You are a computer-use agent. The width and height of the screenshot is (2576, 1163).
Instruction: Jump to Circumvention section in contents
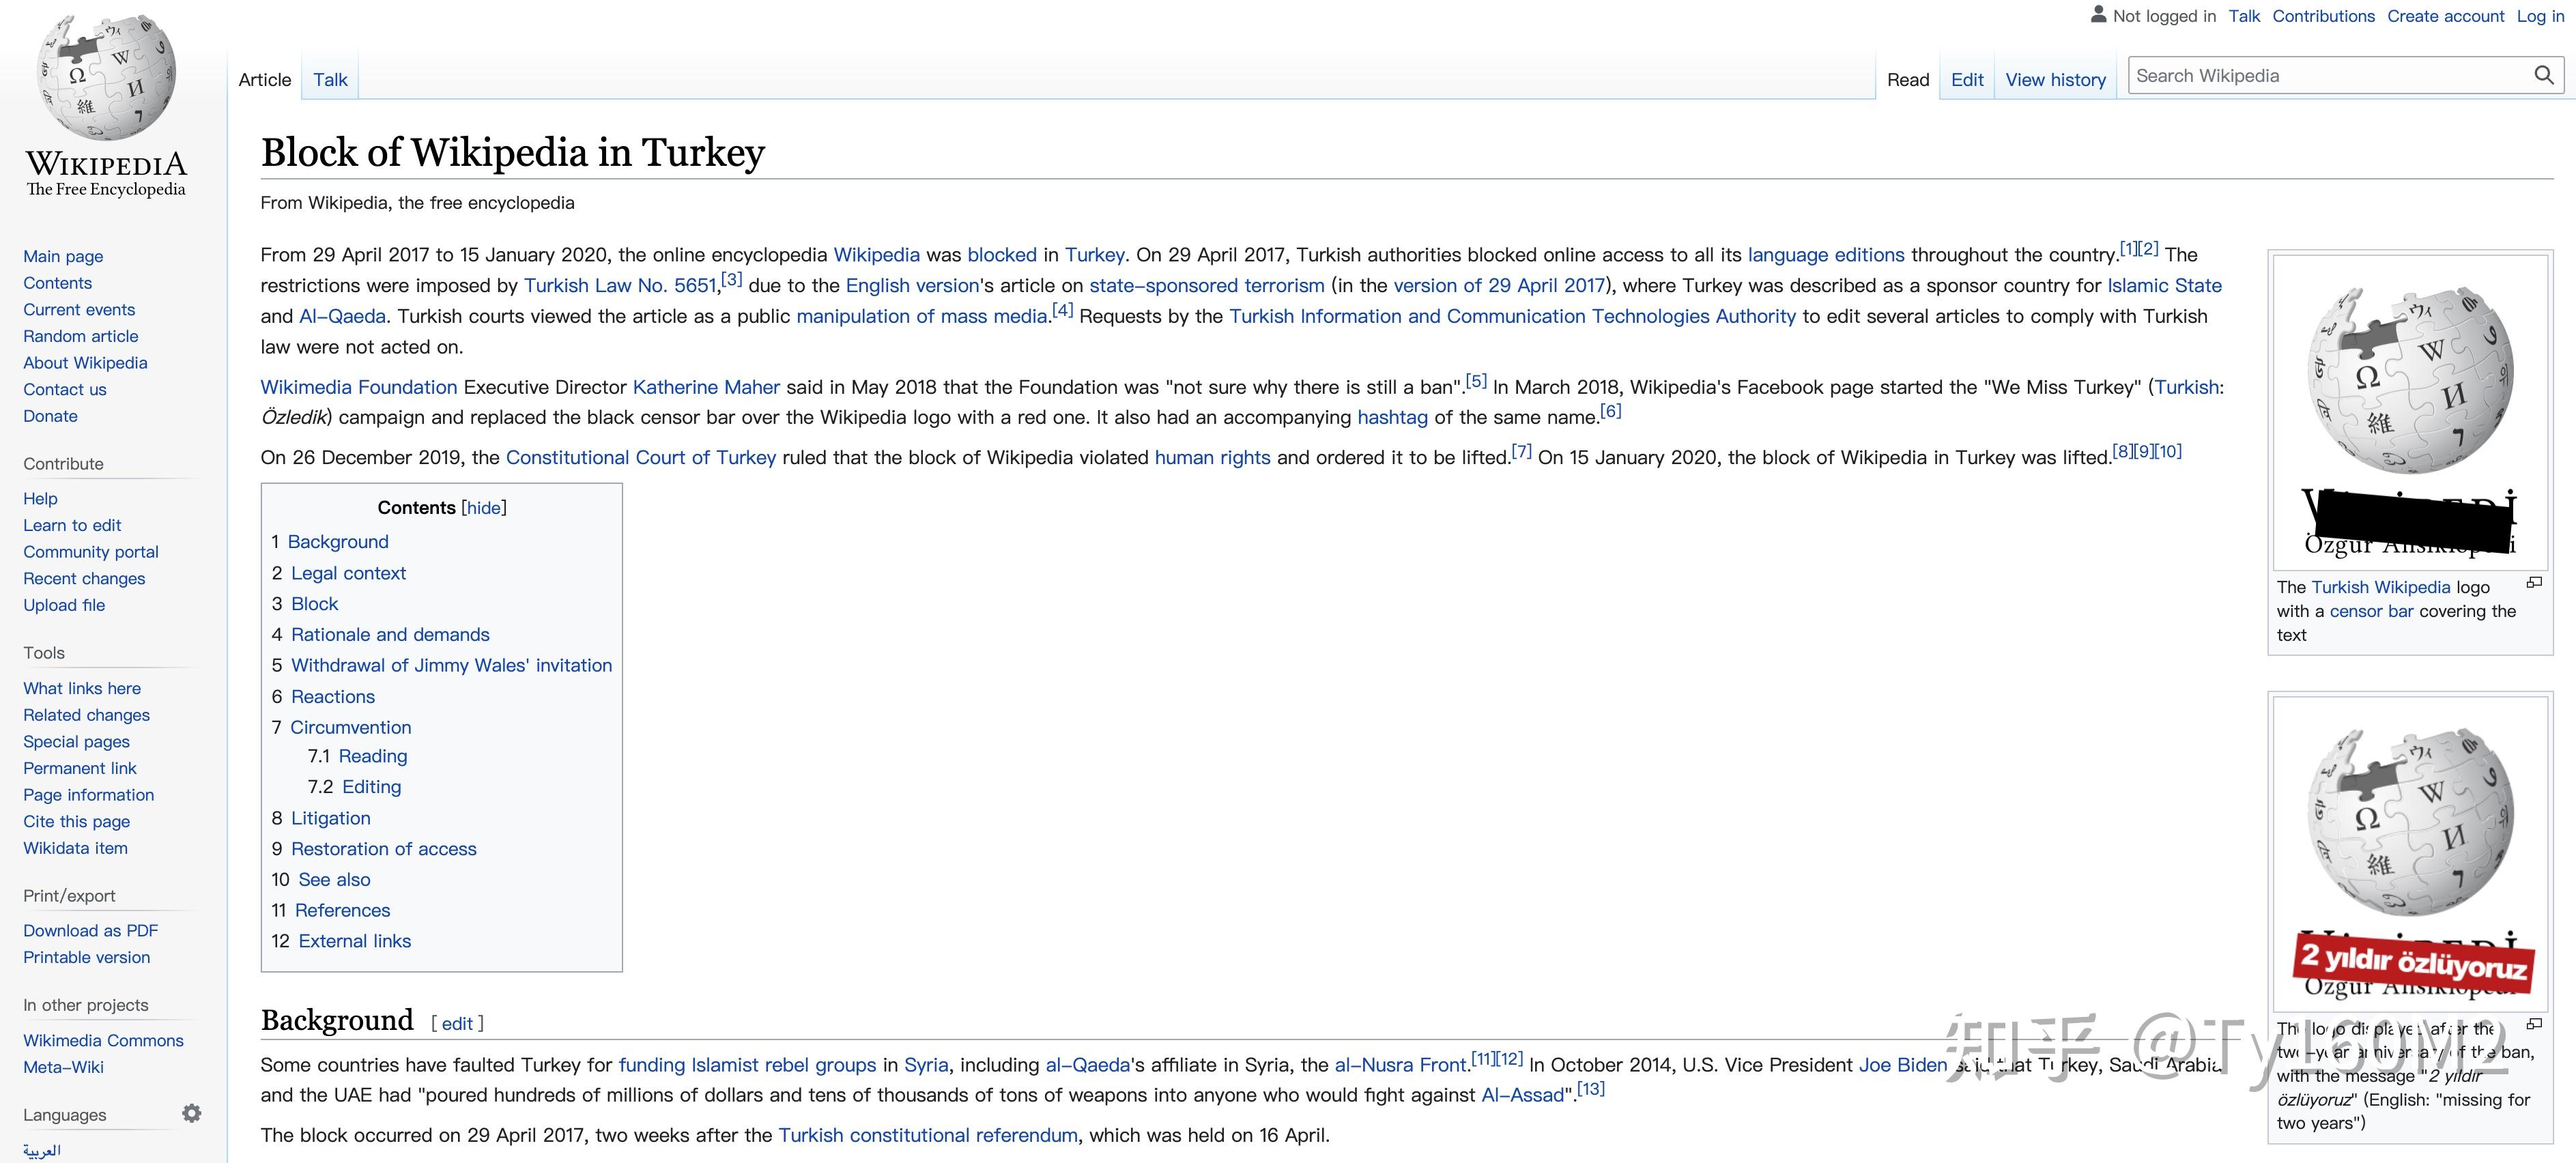pyautogui.click(x=350, y=727)
